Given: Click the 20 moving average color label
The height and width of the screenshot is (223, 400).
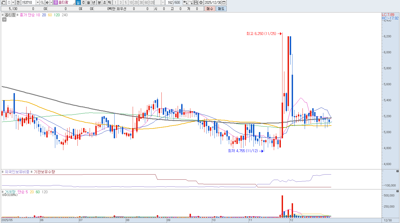Looking at the screenshot, I should [44, 15].
